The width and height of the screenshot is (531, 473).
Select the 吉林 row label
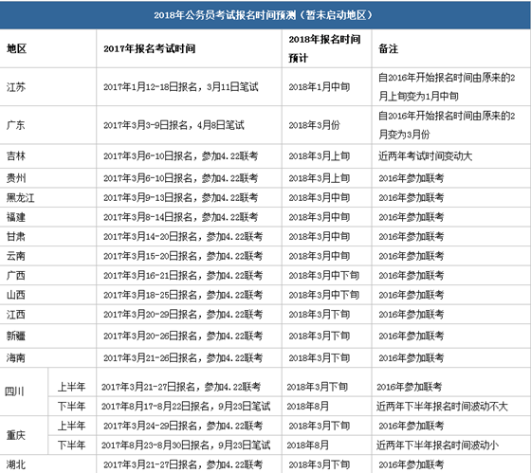click(16, 156)
